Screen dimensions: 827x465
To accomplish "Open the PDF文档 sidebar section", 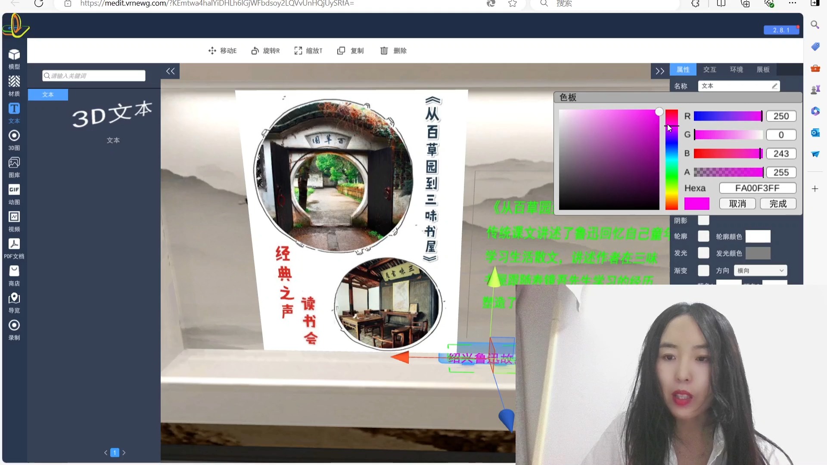I will pyautogui.click(x=14, y=249).
